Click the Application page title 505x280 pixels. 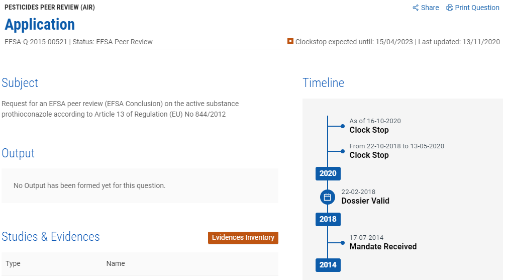tap(40, 25)
